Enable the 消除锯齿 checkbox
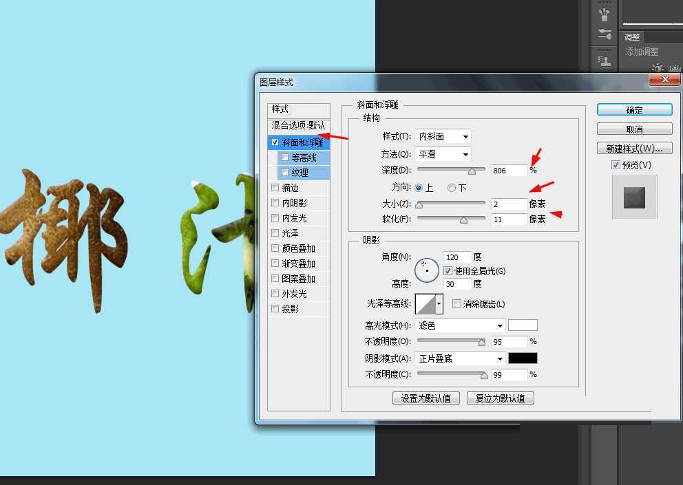 point(456,303)
